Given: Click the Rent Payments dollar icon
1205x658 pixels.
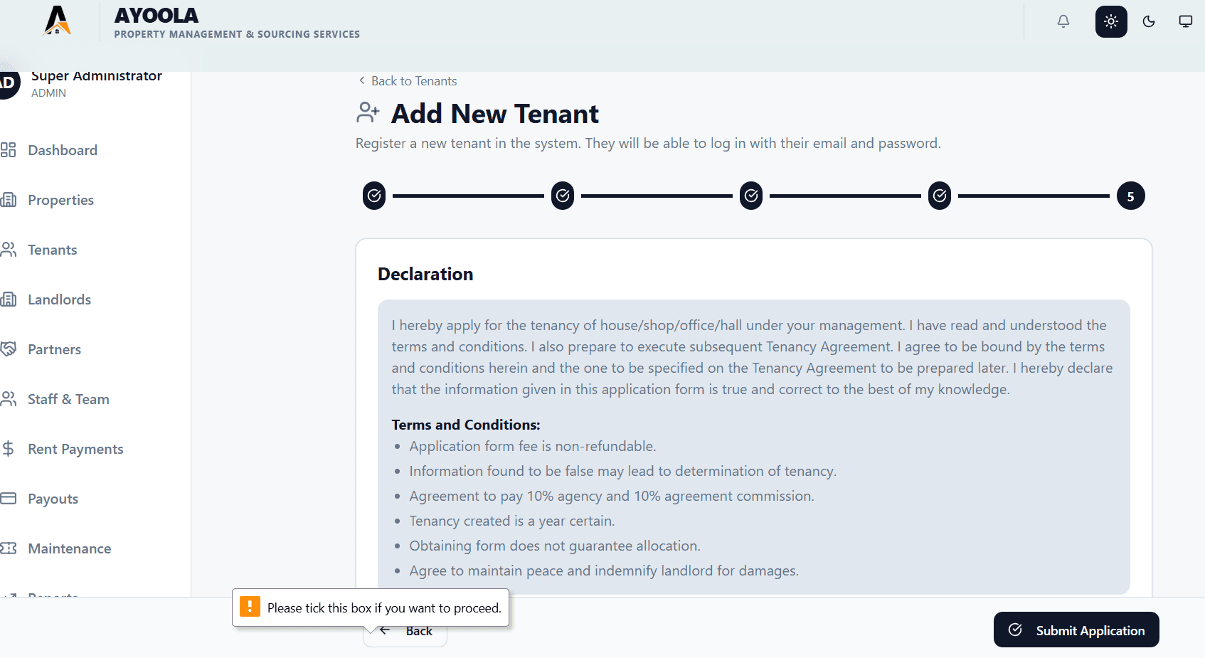Looking at the screenshot, I should tap(9, 449).
